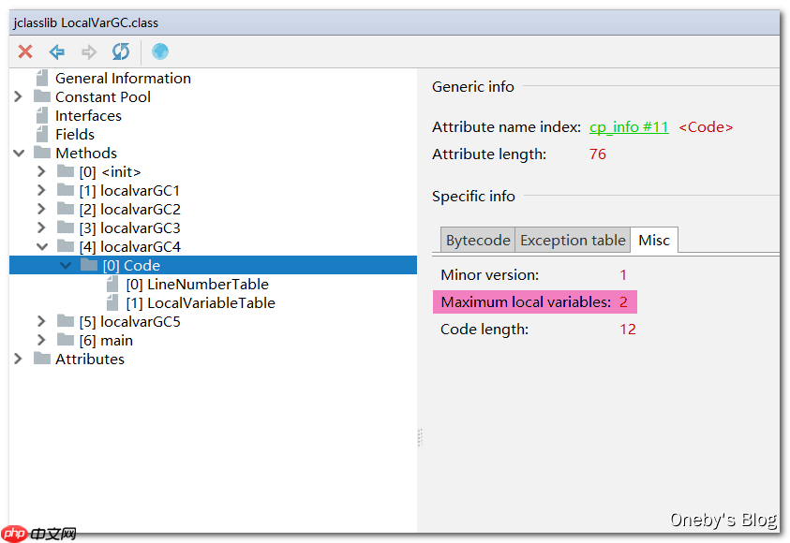
Task: Collapse the localvarGC4 method node
Action: pyautogui.click(x=41, y=247)
